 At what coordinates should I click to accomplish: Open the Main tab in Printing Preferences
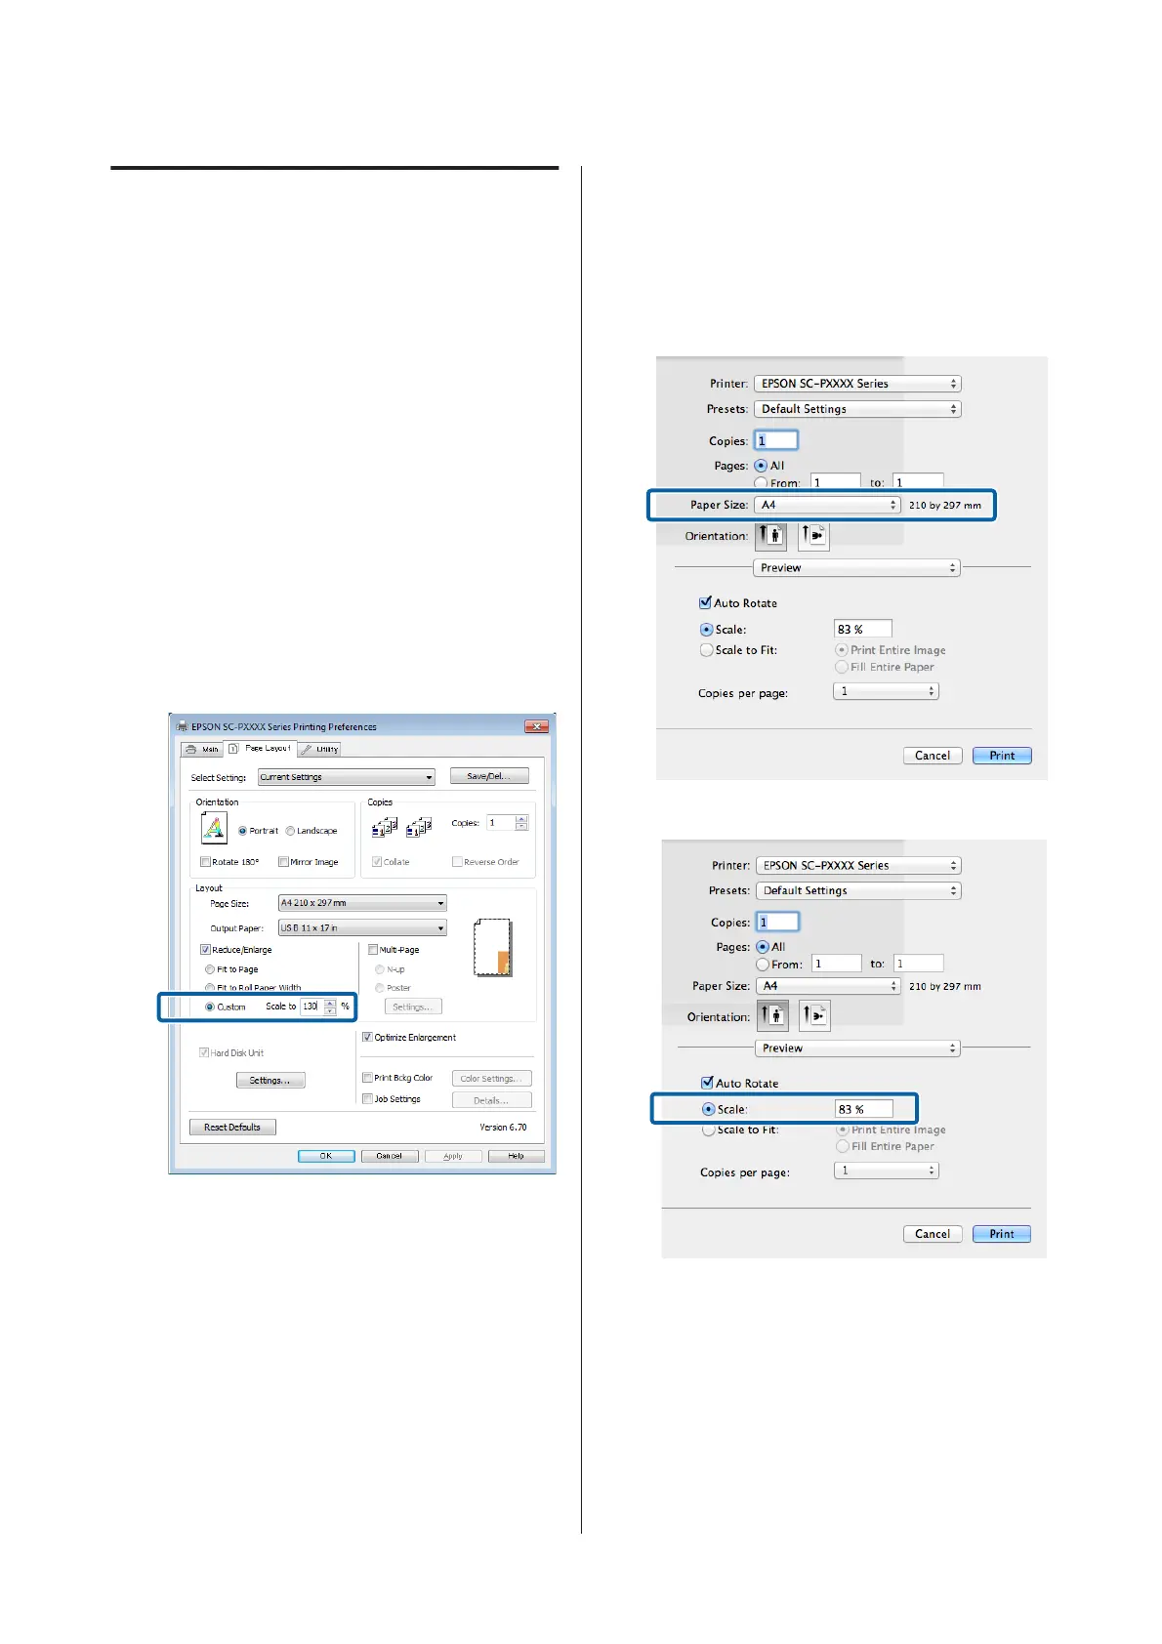[x=202, y=749]
